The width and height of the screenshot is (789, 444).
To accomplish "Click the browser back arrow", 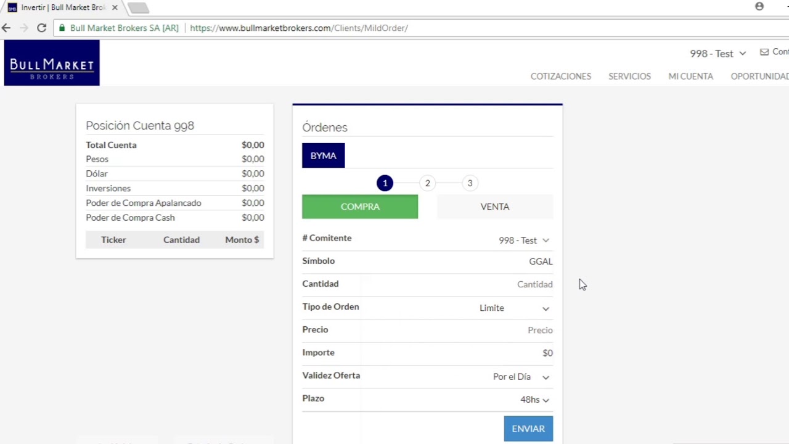I will tap(6, 28).
